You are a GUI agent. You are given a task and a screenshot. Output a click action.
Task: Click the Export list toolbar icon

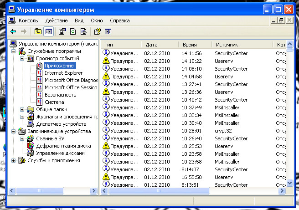pos(84,31)
